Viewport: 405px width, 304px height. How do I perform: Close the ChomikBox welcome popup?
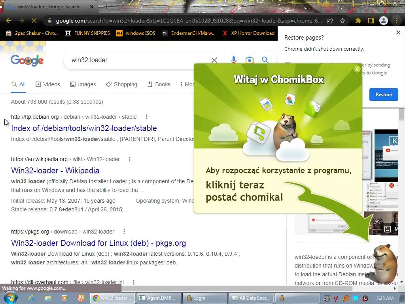tap(357, 69)
